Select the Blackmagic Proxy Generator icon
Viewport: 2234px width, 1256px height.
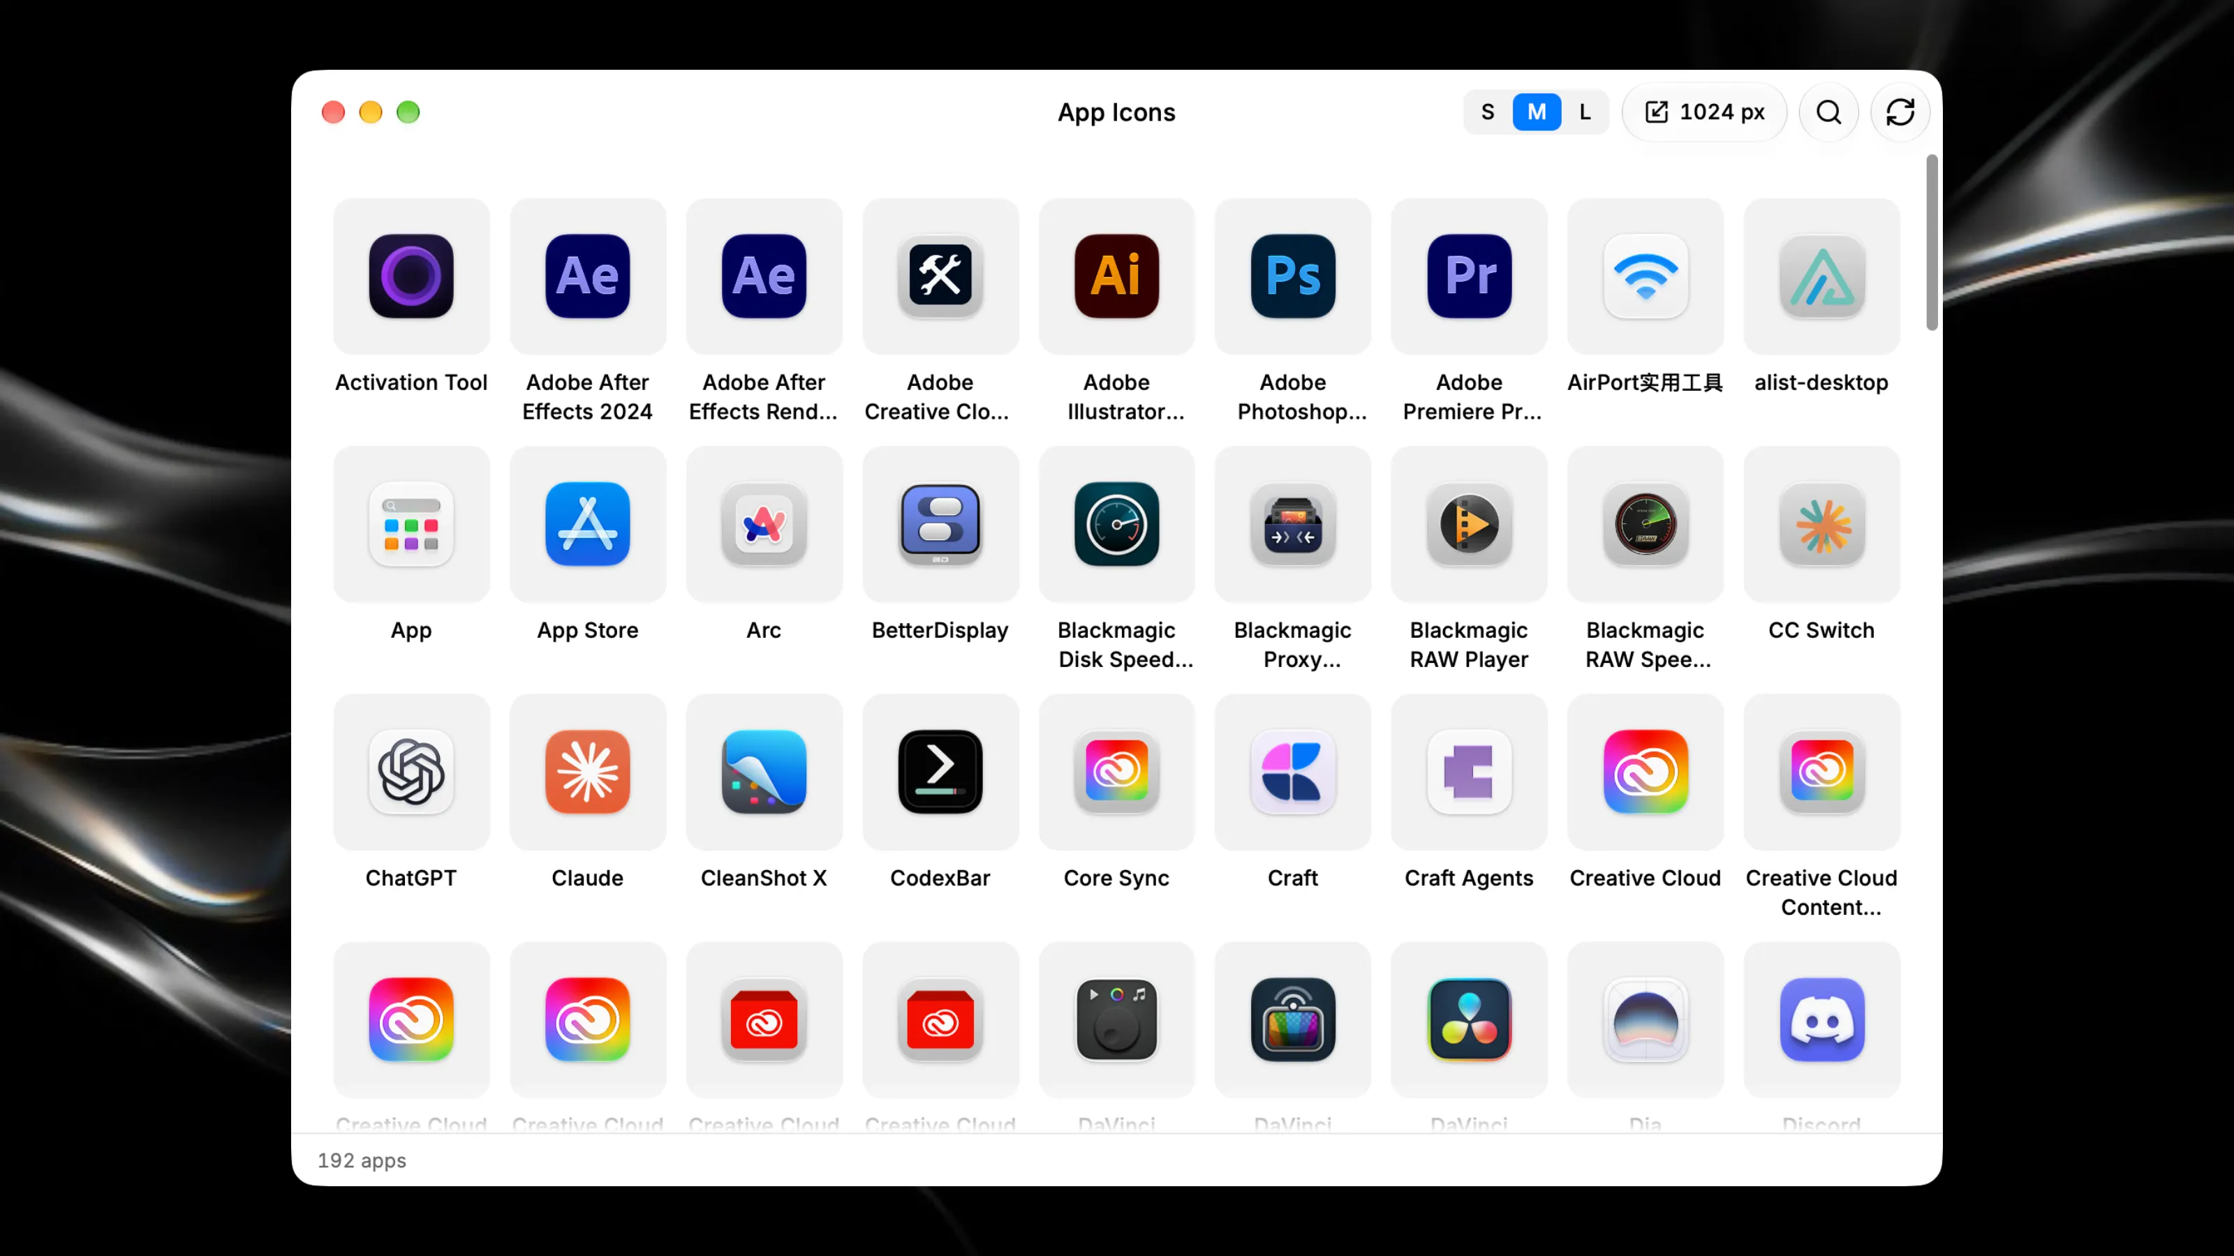tap(1292, 523)
